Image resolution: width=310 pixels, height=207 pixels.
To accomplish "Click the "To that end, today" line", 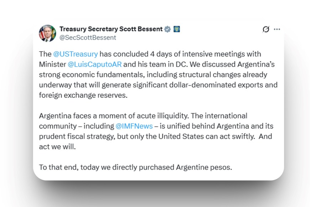I will [67, 167].
